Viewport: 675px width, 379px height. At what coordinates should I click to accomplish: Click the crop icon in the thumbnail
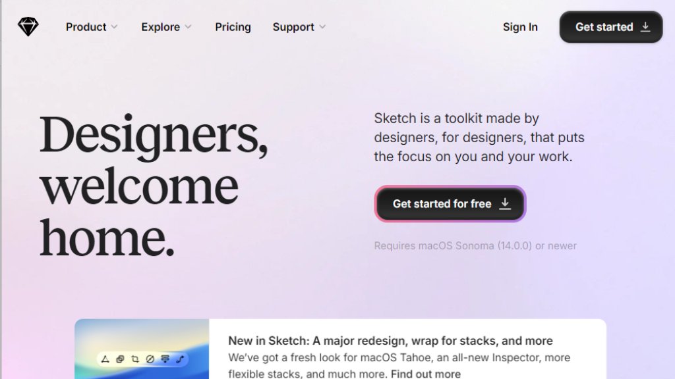[135, 359]
